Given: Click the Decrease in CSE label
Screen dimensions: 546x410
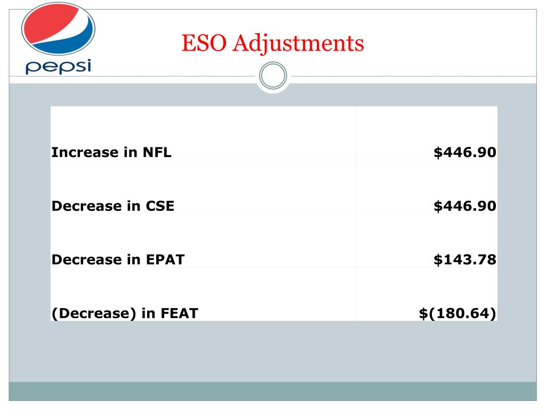Looking at the screenshot, I should click(x=113, y=206).
